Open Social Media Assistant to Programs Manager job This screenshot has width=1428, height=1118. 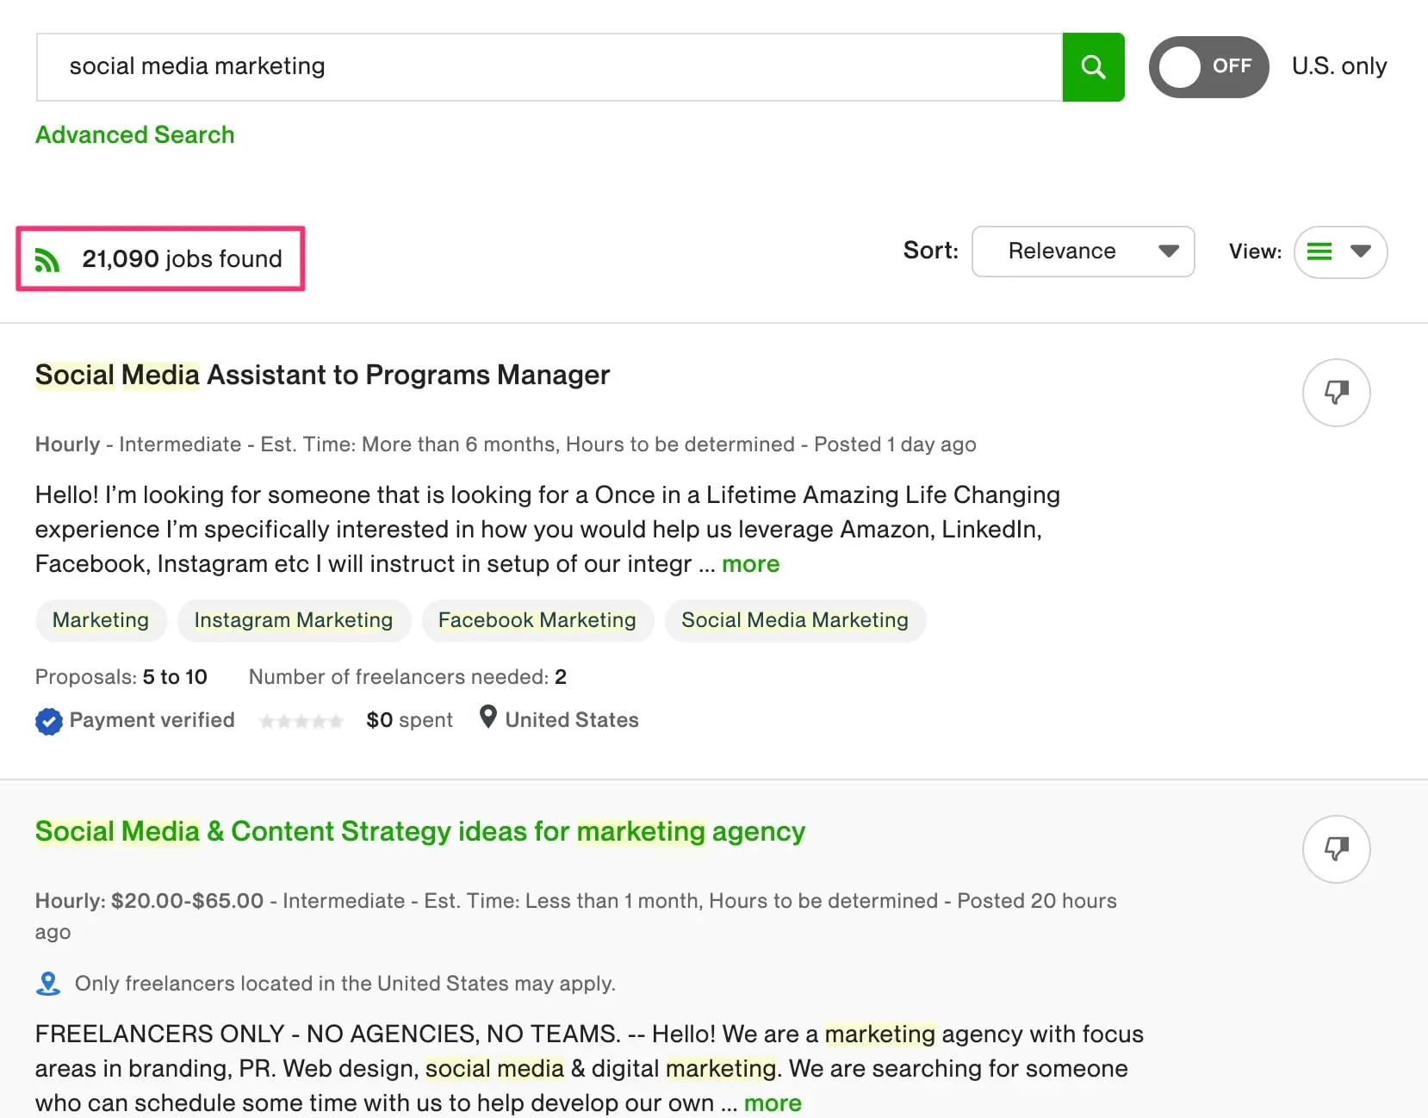coord(322,376)
